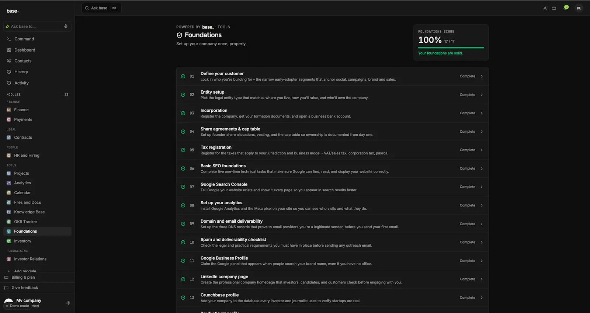Expand the Google Business Profile chevron
Image resolution: width=590 pixels, height=313 pixels.
click(482, 261)
